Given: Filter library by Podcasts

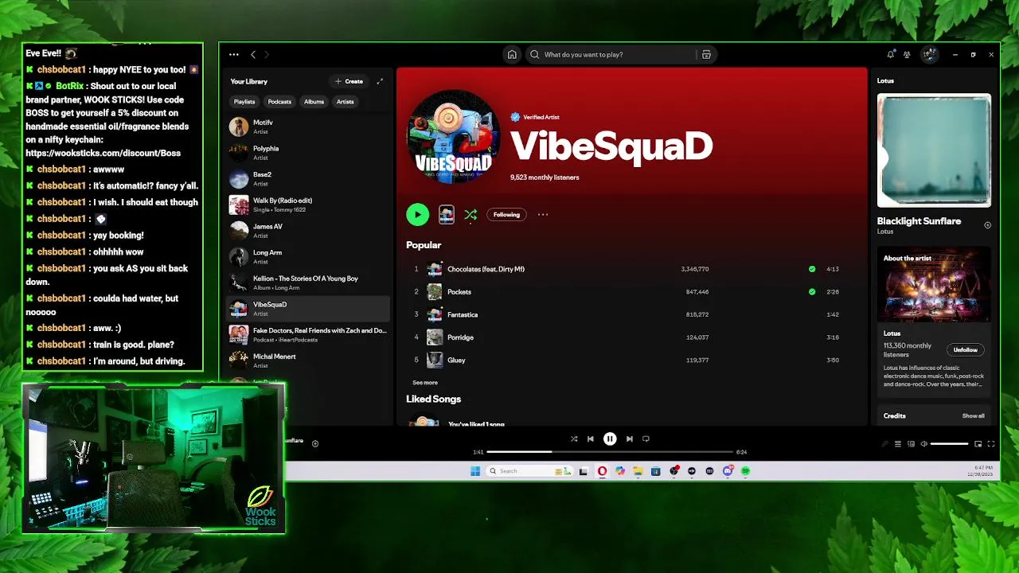Looking at the screenshot, I should pyautogui.click(x=279, y=102).
